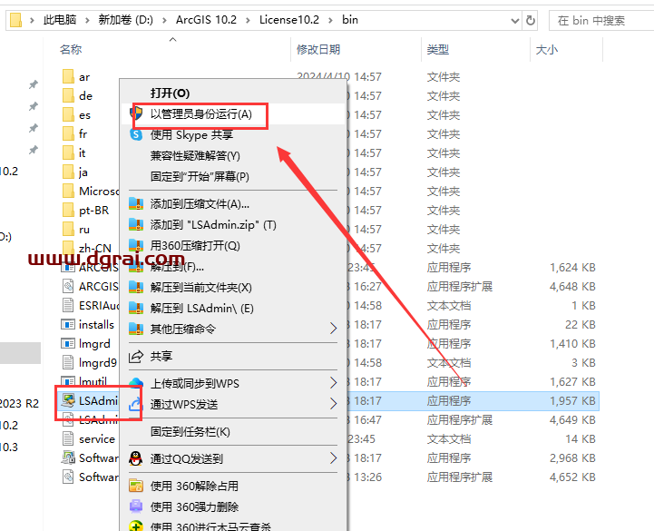Open the ar folder icon
This screenshot has height=531, width=654.
point(68,77)
